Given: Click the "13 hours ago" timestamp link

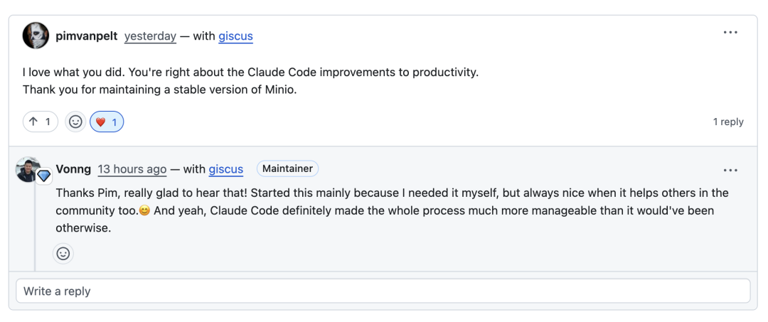Looking at the screenshot, I should click(x=132, y=169).
